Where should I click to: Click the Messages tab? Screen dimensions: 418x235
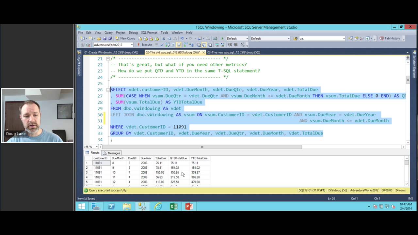[x=111, y=153]
